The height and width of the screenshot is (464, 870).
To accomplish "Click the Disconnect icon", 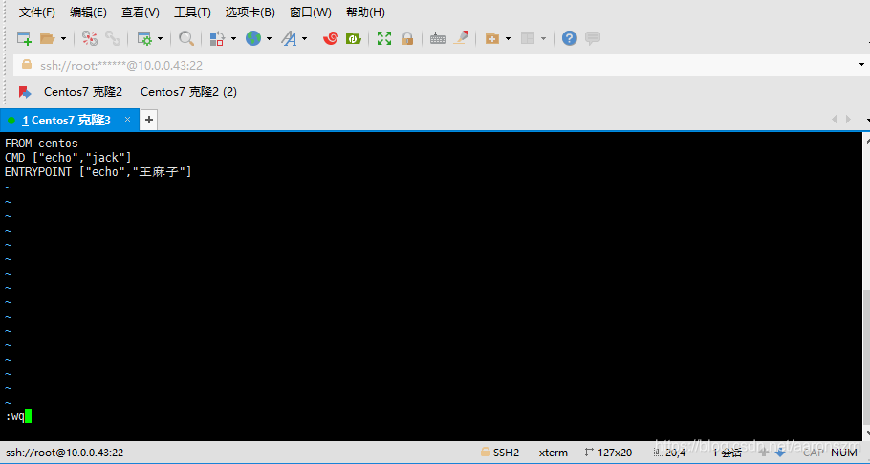I will coord(89,38).
